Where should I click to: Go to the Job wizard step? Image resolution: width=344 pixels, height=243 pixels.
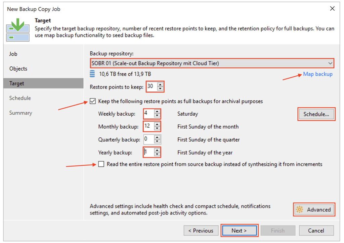coord(13,54)
